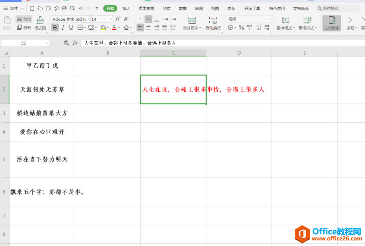Image resolution: width=365 pixels, height=246 pixels.
Task: Click the formula bar text
Action: pyautogui.click(x=130, y=43)
